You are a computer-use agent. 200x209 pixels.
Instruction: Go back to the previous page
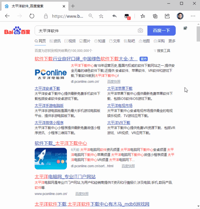point(7,16)
